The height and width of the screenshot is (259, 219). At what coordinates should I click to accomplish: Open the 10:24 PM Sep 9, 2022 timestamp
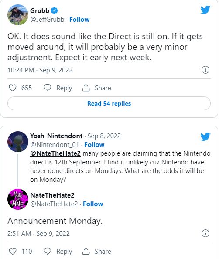click(40, 70)
